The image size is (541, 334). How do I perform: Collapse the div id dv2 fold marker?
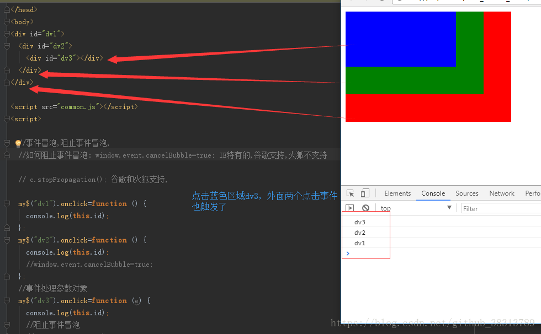pos(7,46)
